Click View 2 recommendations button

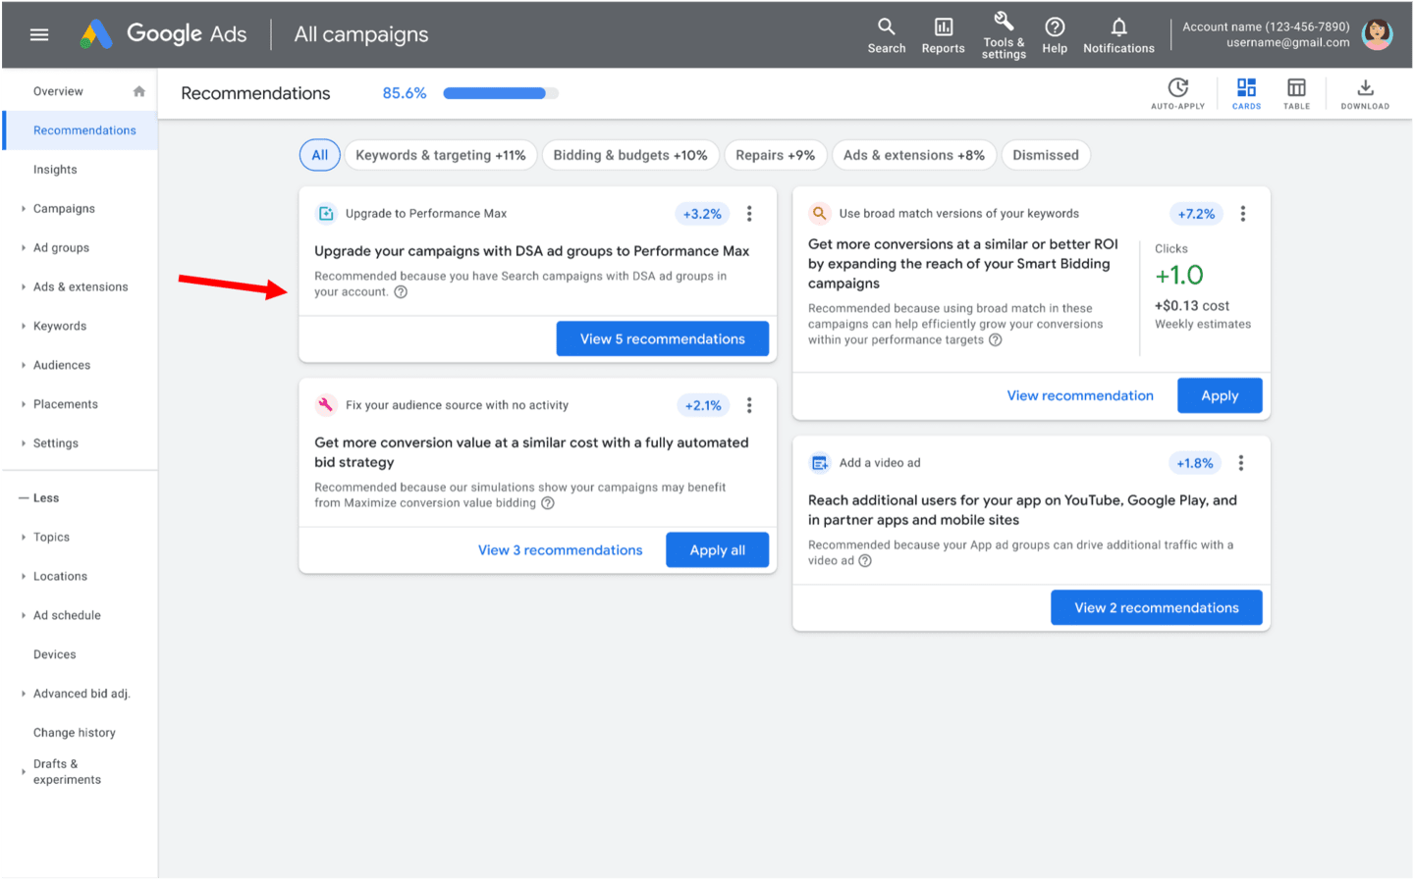pos(1157,607)
